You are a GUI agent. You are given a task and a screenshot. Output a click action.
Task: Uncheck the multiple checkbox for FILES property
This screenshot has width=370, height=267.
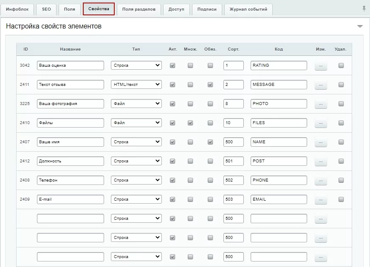point(190,123)
